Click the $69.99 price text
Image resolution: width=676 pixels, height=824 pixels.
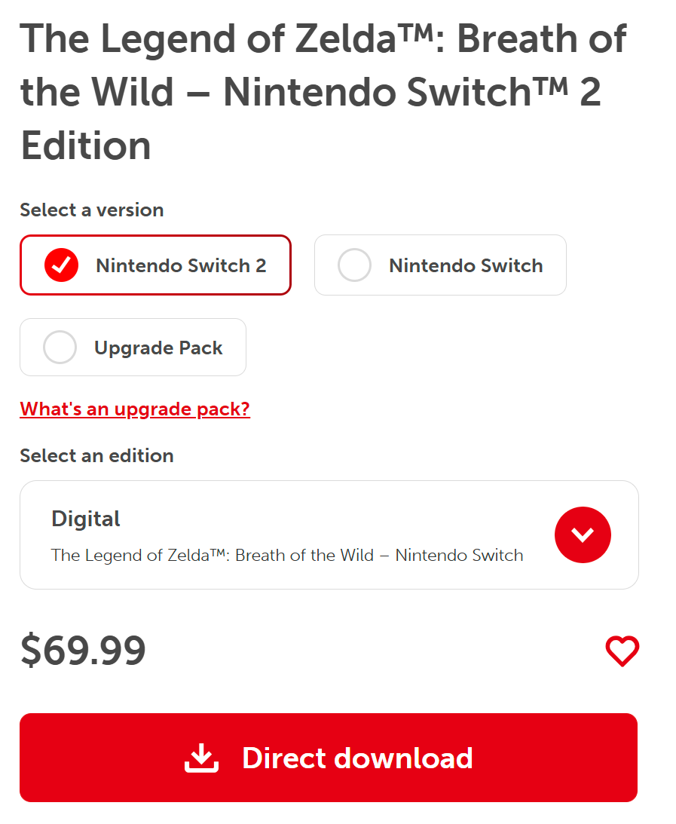83,651
